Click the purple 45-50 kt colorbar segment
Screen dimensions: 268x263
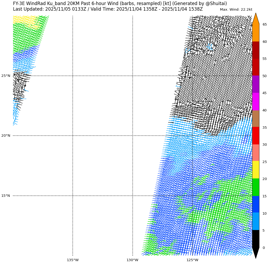coord(256,84)
